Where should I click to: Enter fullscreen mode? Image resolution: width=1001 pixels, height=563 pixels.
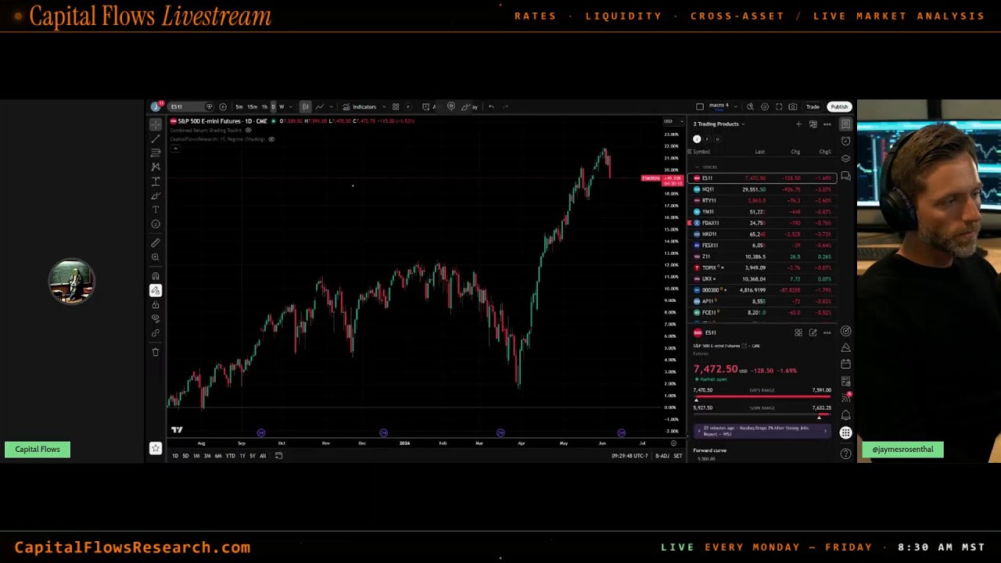pyautogui.click(x=779, y=106)
